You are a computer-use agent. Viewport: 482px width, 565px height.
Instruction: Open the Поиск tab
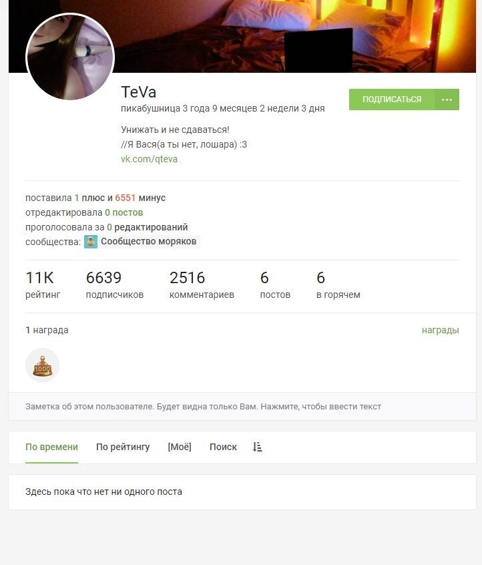[223, 447]
